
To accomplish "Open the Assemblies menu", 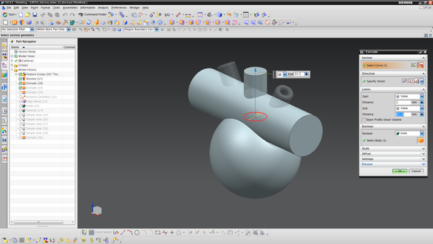I will tap(70, 8).
